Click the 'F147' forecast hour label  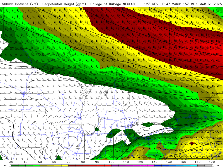(x=166, y=4)
